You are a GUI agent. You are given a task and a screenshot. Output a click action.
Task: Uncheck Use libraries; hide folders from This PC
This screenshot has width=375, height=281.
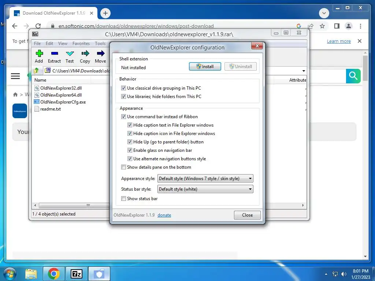pos(123,96)
